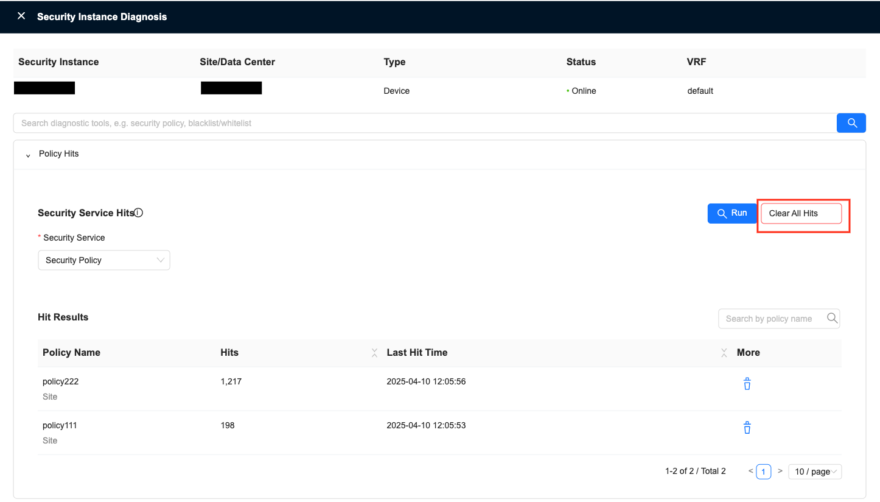Click the Policy Hits section title

tap(59, 154)
